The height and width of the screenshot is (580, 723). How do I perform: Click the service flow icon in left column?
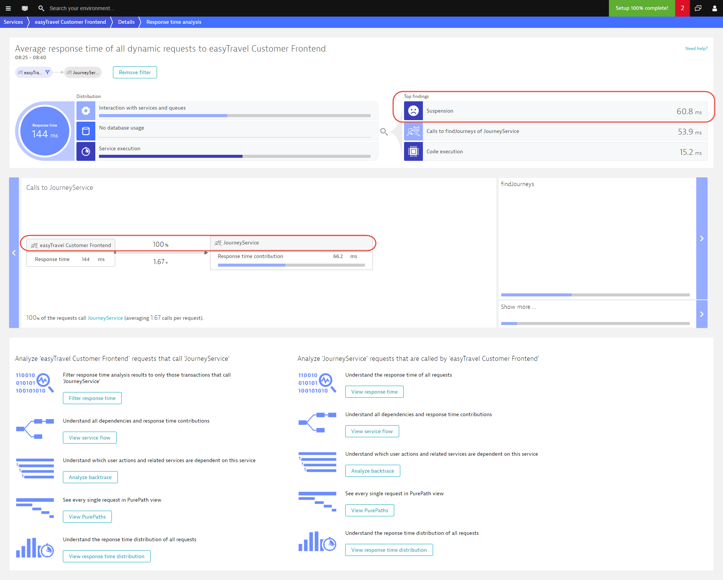tap(35, 429)
